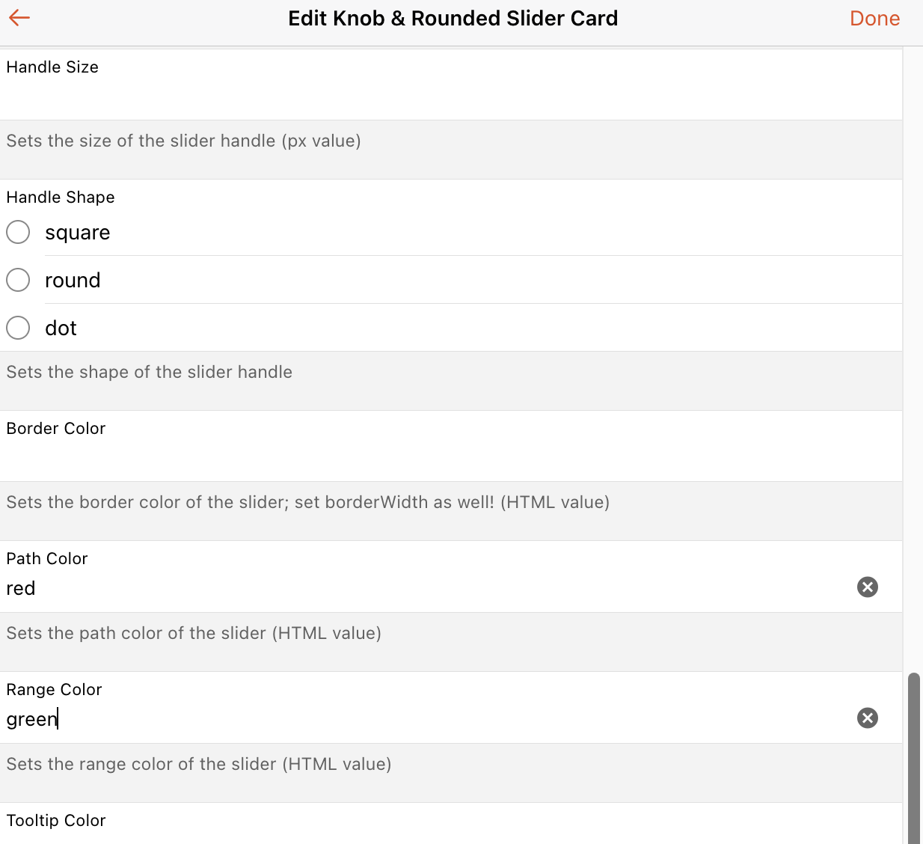Image resolution: width=923 pixels, height=844 pixels.
Task: Go back using the arrow icon
Action: tap(19, 18)
